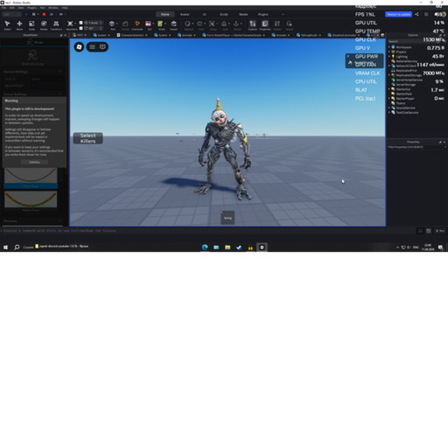448x448 pixels.
Task: Open the test mode dropdown at top left
Action: (x=11, y=14)
